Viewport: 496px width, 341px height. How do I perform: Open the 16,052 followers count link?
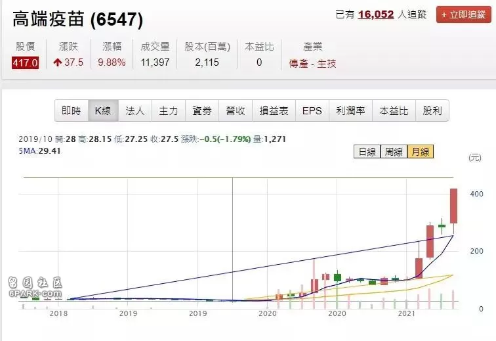[376, 14]
